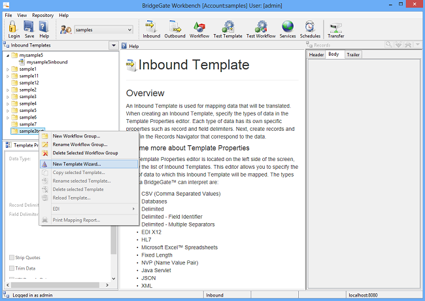The width and height of the screenshot is (425, 301).
Task: Click the collapse-all icon in Records panel
Action: click(x=408, y=44)
